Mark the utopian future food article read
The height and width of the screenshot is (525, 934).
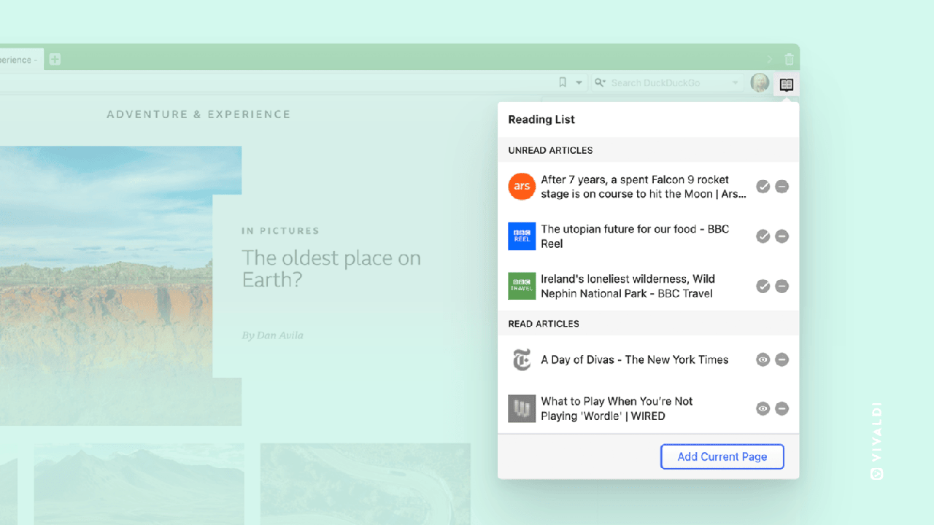coord(763,236)
